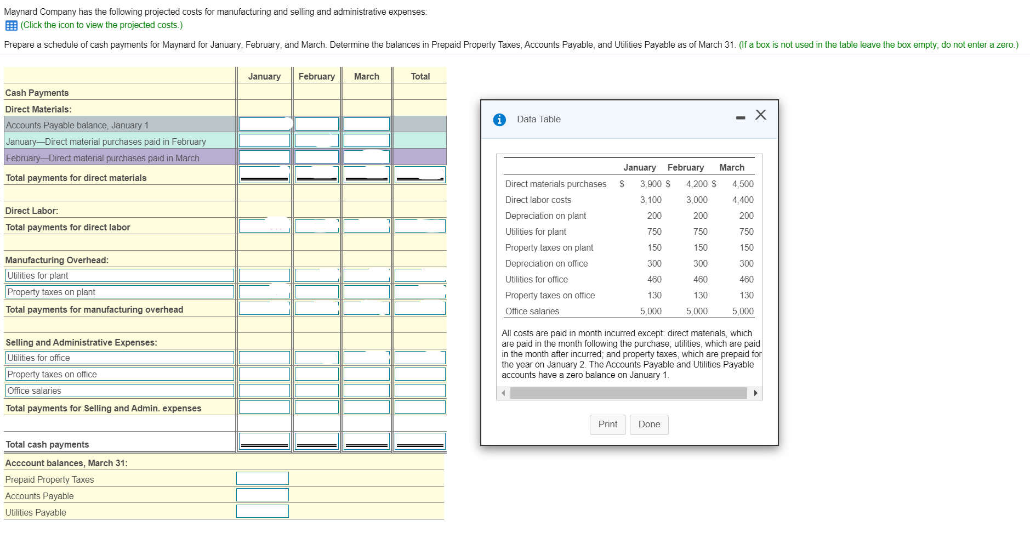This screenshot has height=537, width=1030.
Task: Click the data table scrollbar right arrow
Action: tap(756, 393)
